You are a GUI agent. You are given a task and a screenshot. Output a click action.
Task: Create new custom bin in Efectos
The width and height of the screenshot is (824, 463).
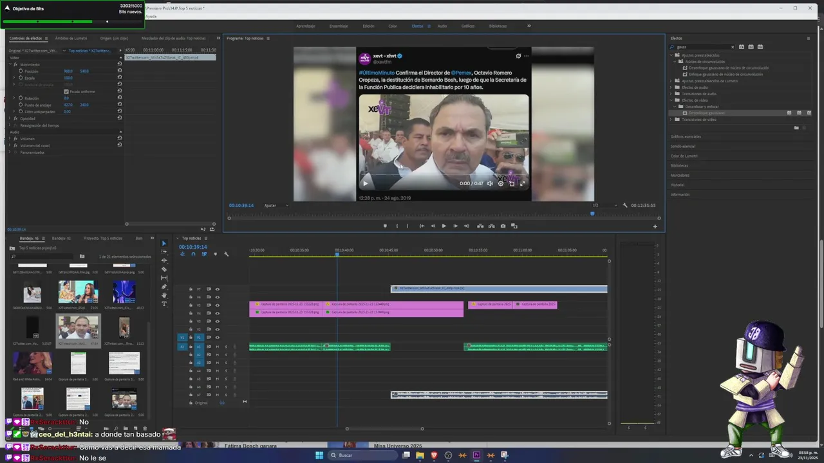[796, 128]
